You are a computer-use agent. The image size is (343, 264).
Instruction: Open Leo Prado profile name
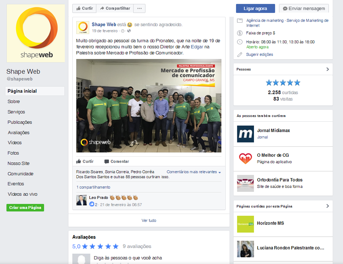click(x=99, y=198)
